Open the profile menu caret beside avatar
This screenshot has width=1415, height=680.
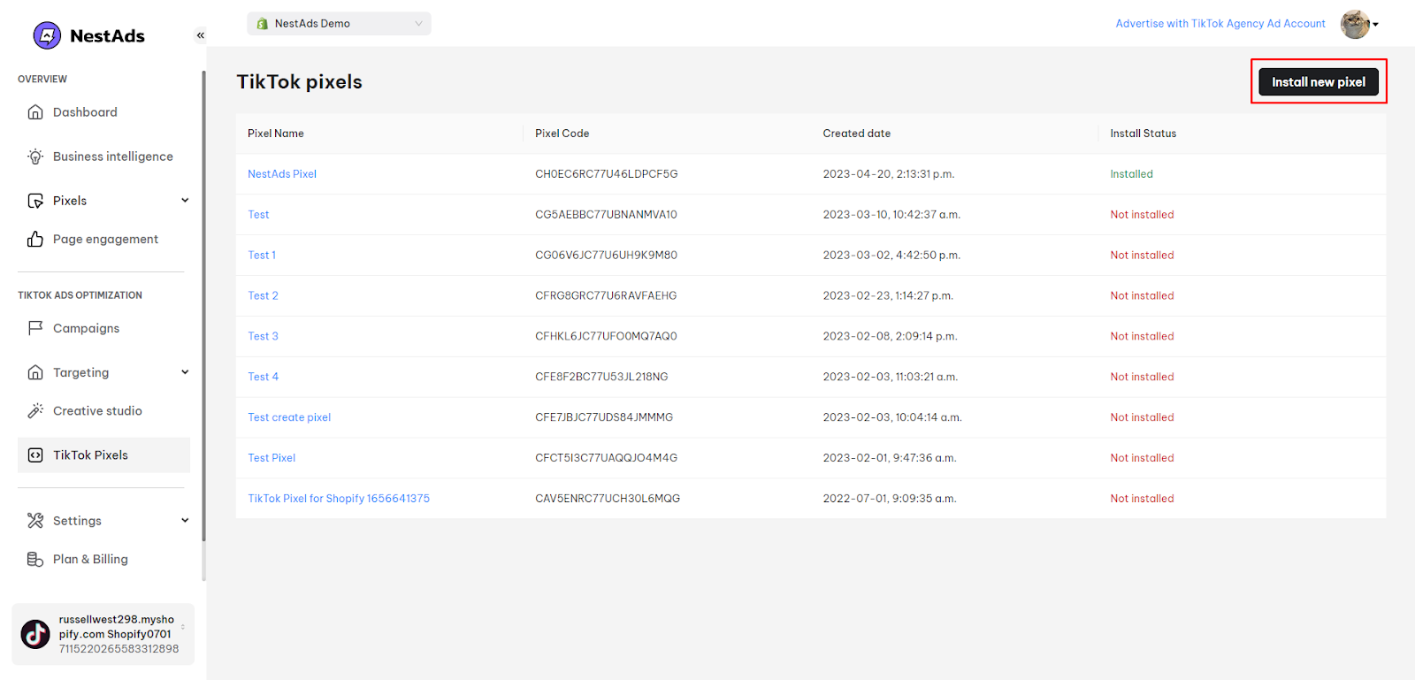(x=1375, y=25)
